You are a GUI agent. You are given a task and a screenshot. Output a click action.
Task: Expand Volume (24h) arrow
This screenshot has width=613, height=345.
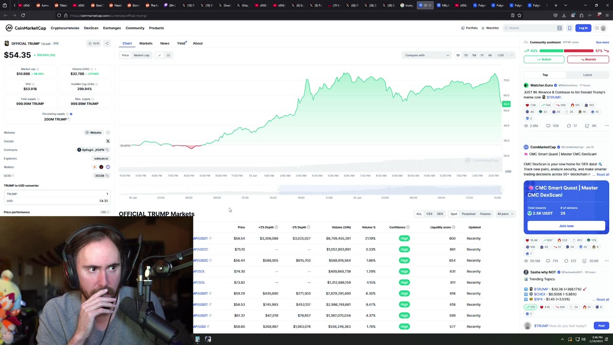coord(95,69)
